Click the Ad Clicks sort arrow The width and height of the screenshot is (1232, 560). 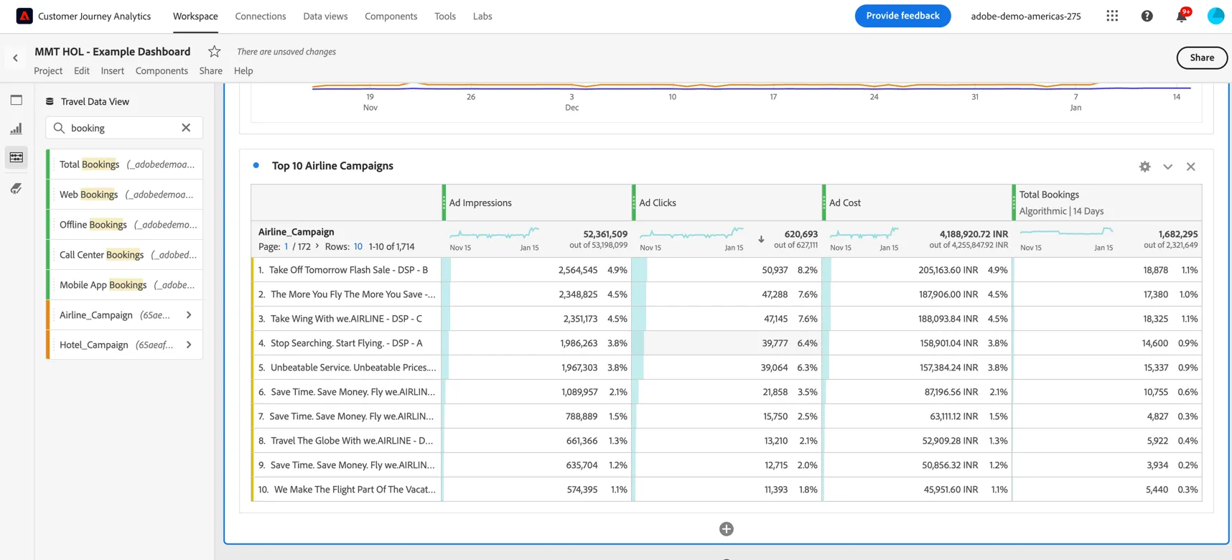pos(761,240)
